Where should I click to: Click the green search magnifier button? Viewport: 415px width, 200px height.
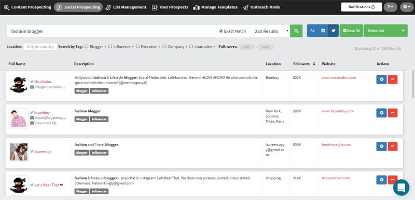coord(296,31)
